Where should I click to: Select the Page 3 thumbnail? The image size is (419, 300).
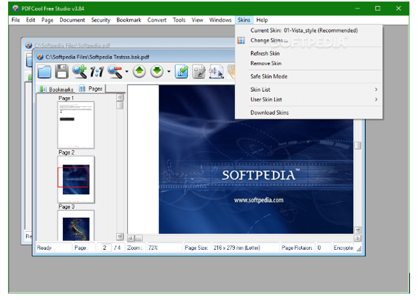(x=76, y=225)
